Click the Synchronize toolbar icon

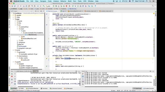pos(15,6)
